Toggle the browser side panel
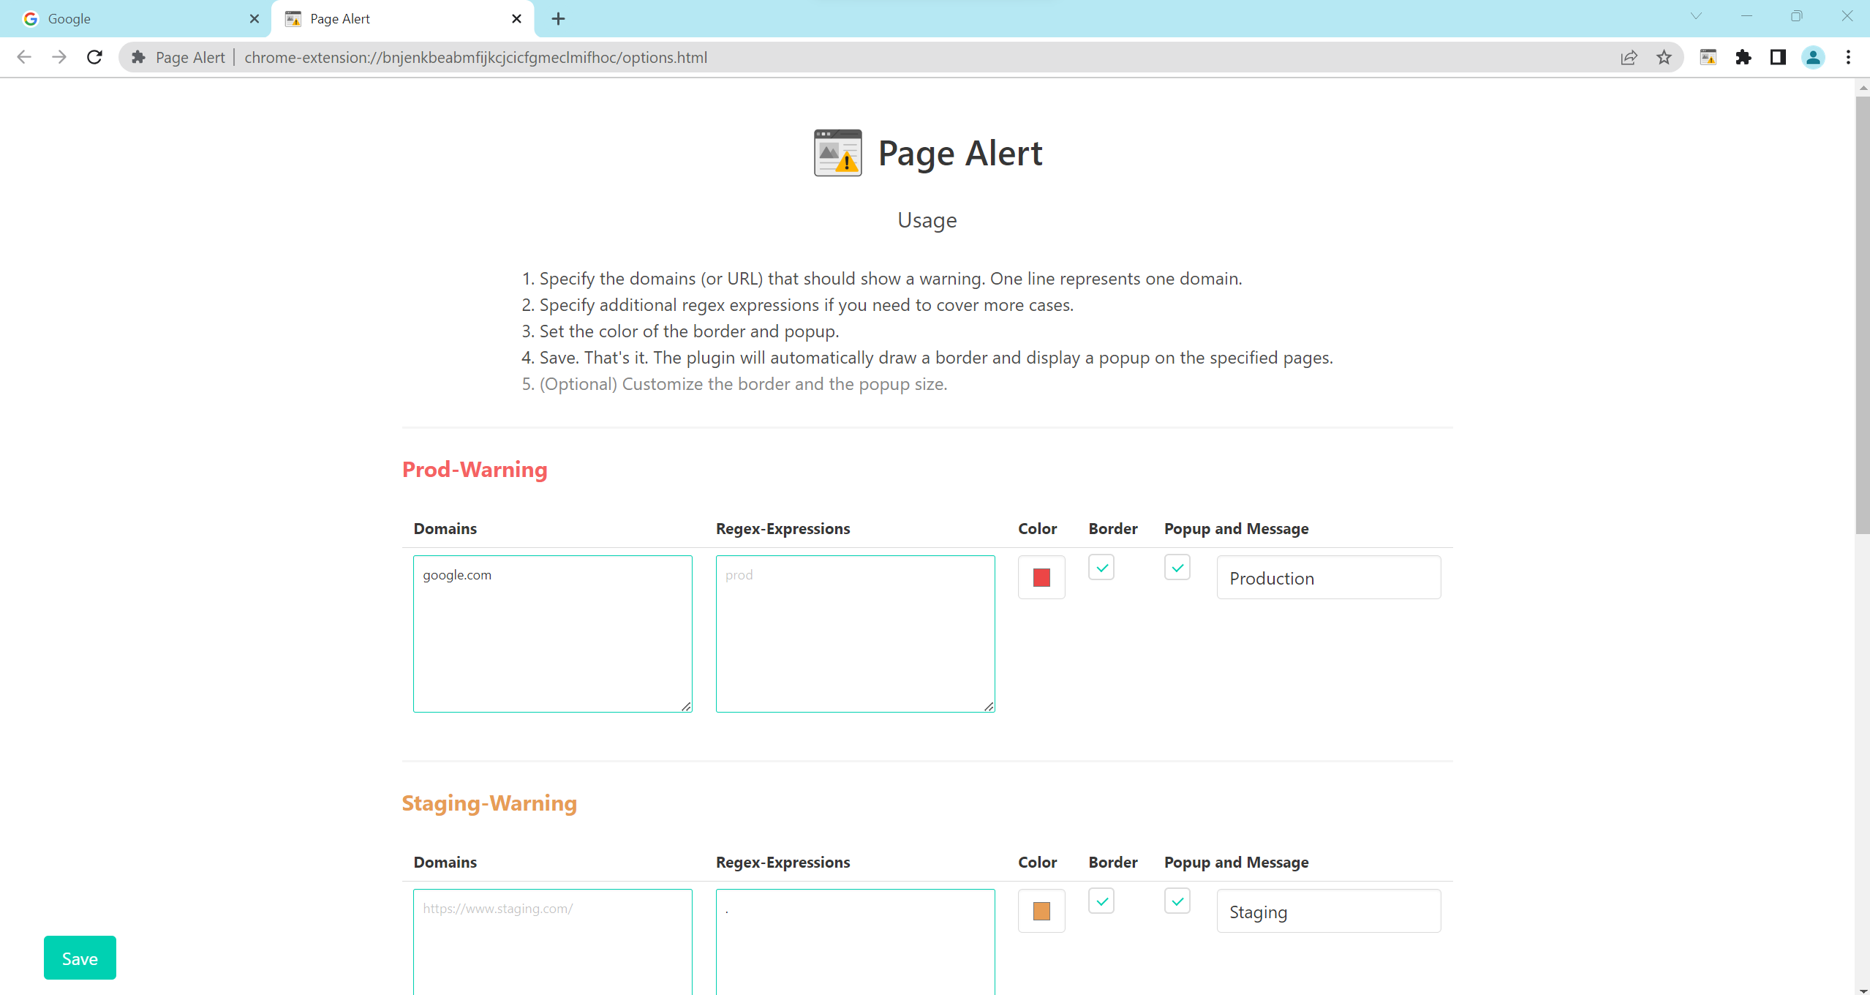Screen dimensions: 1870x995 (1778, 57)
